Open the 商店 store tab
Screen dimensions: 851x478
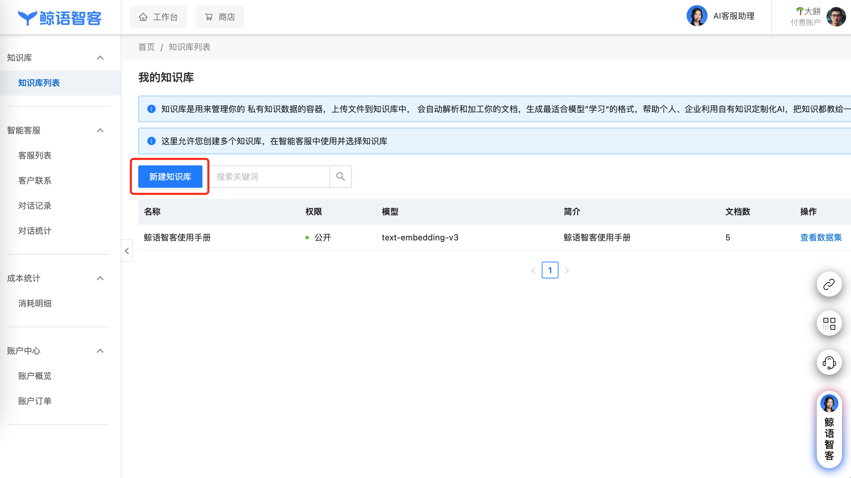pos(220,17)
